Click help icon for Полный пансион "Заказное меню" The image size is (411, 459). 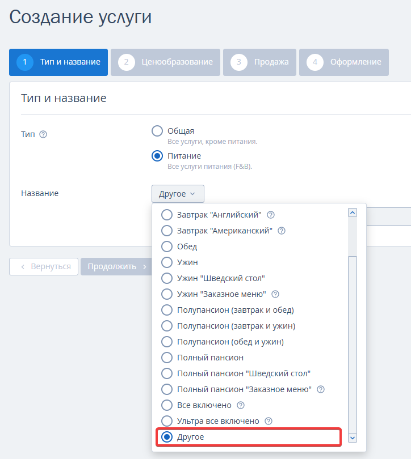tap(321, 389)
